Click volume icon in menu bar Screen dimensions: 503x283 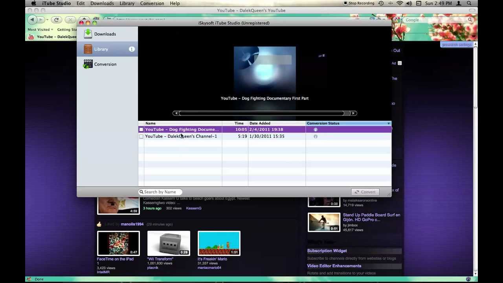click(x=409, y=3)
